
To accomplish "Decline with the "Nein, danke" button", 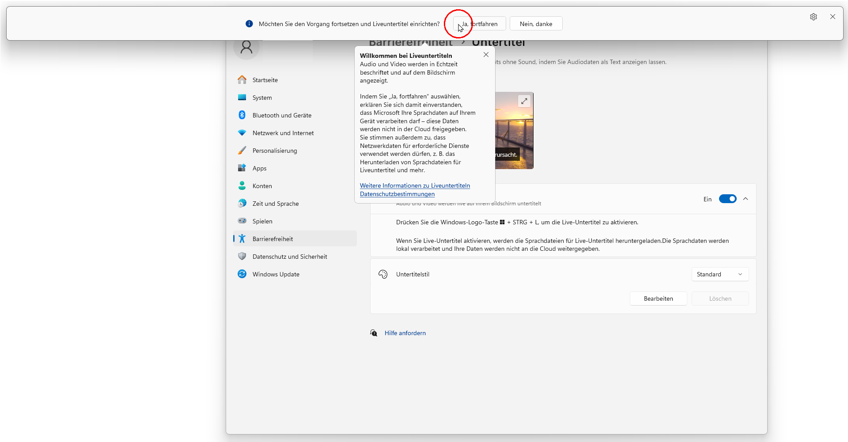I will (x=536, y=24).
